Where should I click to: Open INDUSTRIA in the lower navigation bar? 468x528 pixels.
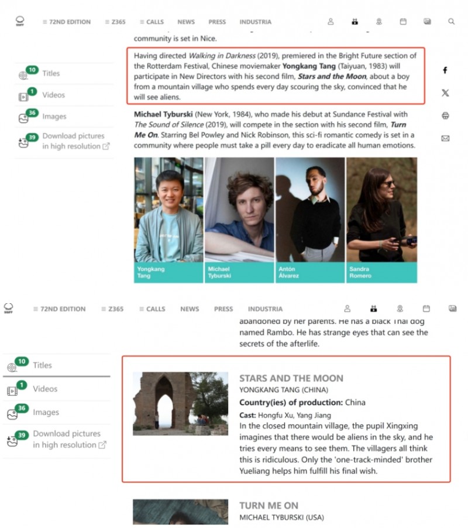[x=265, y=309]
